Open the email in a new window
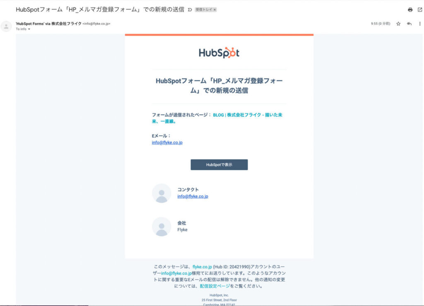 (x=420, y=10)
